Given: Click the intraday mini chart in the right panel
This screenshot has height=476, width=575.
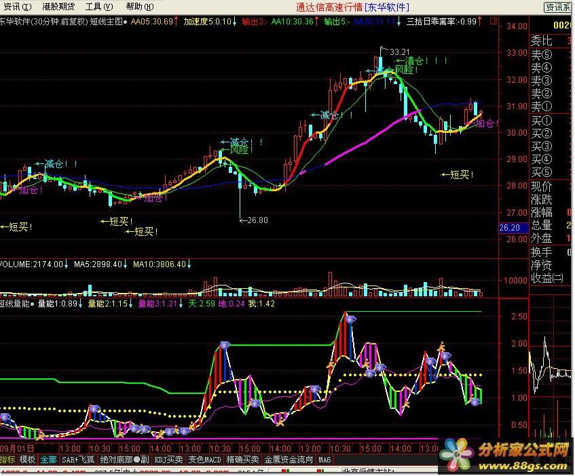Looking at the screenshot, I should [x=550, y=366].
